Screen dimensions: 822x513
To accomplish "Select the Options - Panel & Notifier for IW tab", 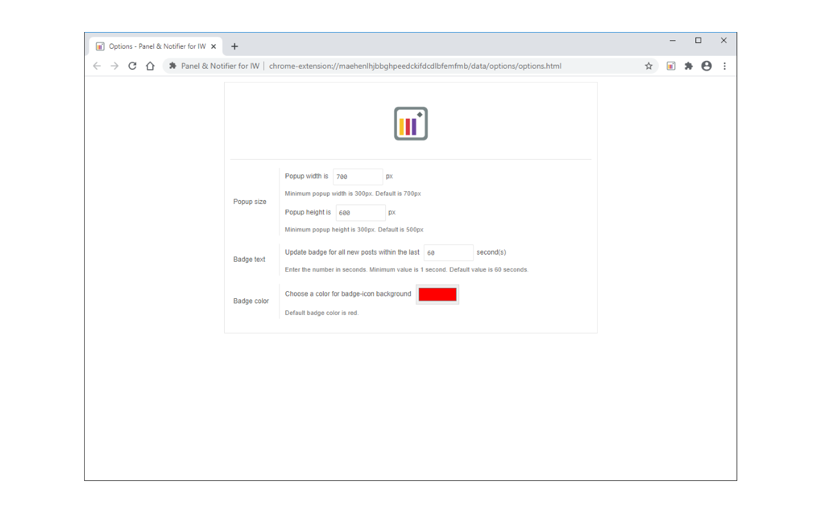I will tap(156, 46).
